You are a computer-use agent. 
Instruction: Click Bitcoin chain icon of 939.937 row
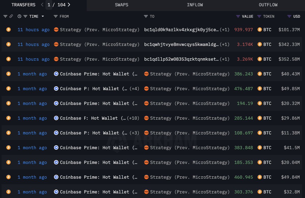pyautogui.click(x=8, y=30)
